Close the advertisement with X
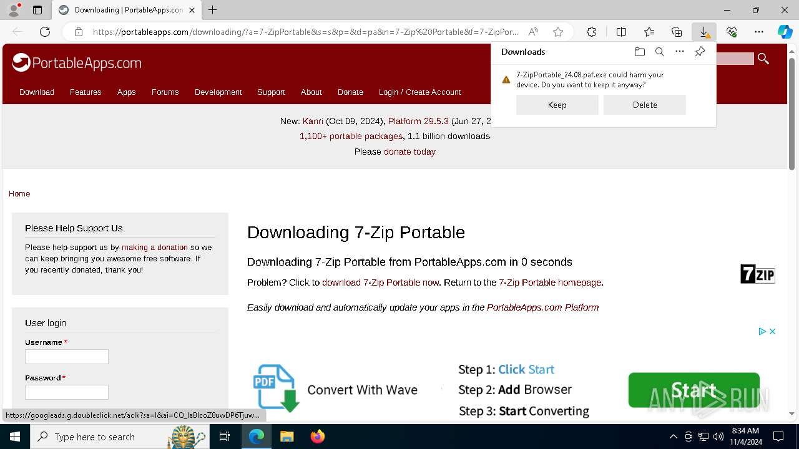The width and height of the screenshot is (799, 449). click(772, 331)
